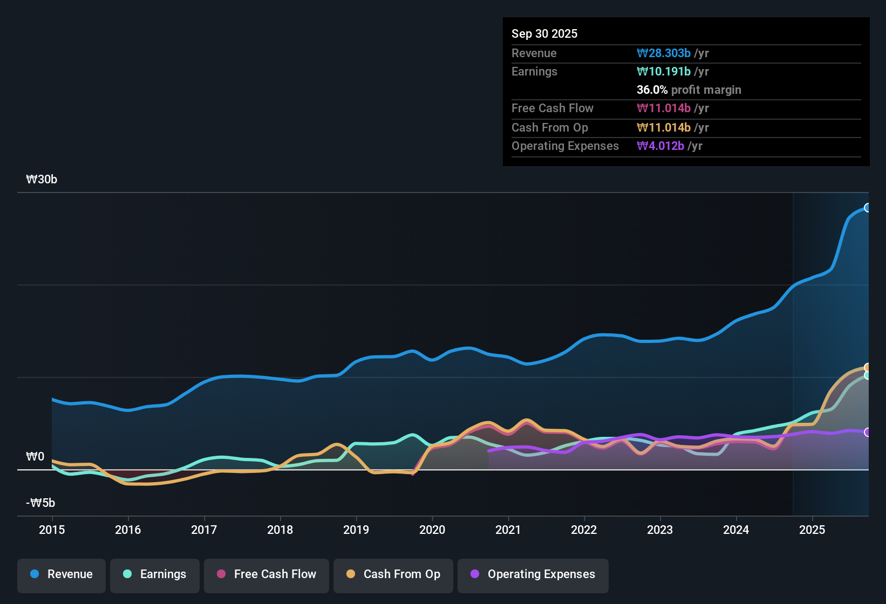The image size is (886, 604).
Task: Click the 36.0% profit margin text
Action: click(689, 90)
